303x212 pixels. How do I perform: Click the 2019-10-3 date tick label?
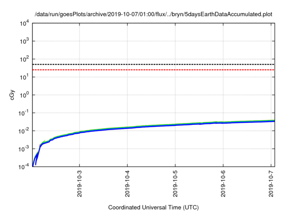[x=80, y=184]
